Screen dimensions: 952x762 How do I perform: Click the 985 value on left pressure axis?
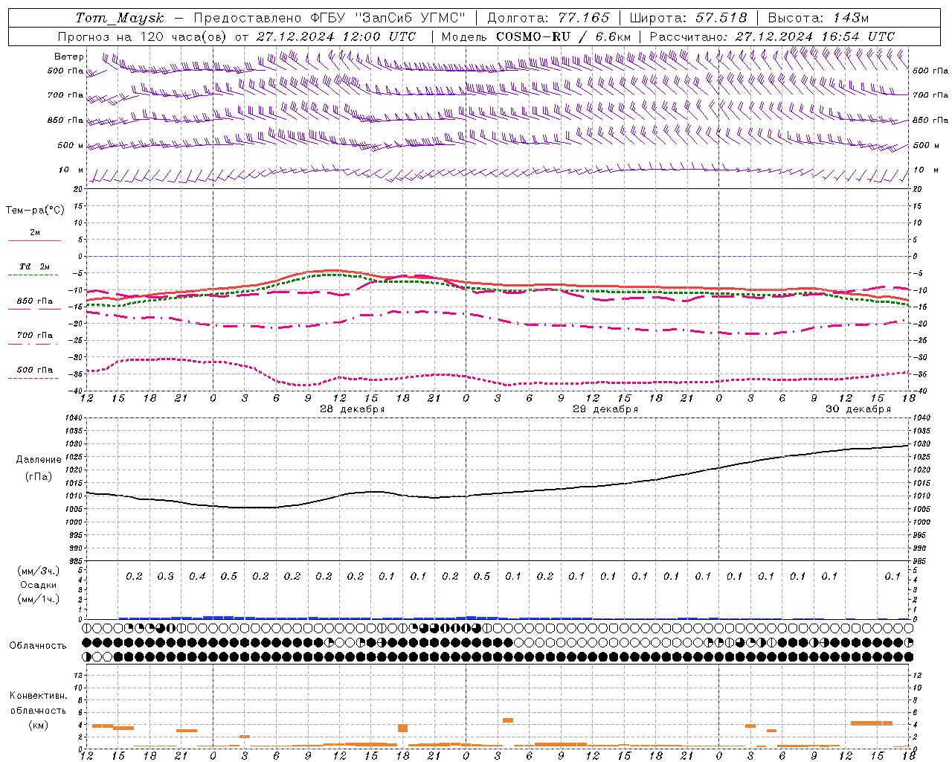pos(76,561)
